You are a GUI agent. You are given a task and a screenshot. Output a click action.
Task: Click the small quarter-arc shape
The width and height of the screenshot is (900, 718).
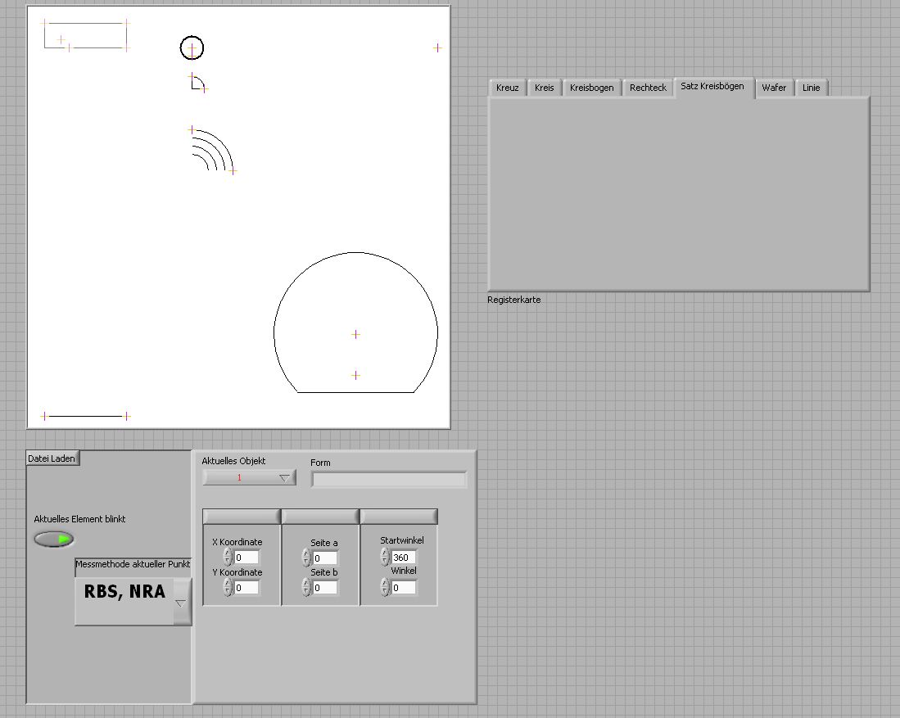(x=198, y=82)
